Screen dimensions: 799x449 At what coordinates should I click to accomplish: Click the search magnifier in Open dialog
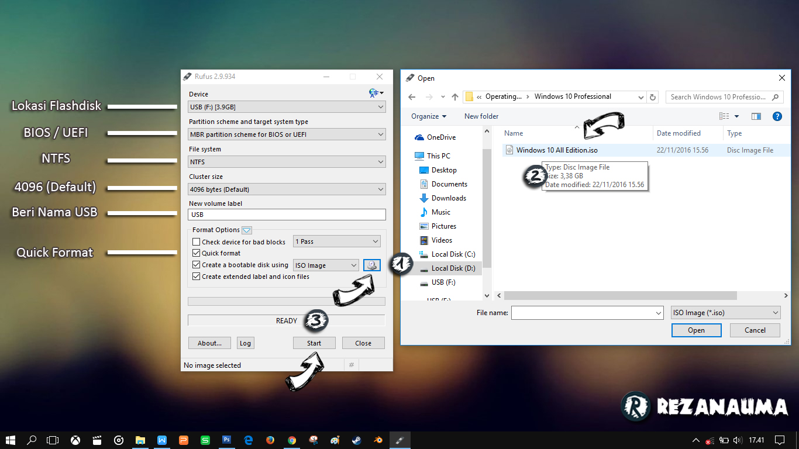[x=776, y=97]
